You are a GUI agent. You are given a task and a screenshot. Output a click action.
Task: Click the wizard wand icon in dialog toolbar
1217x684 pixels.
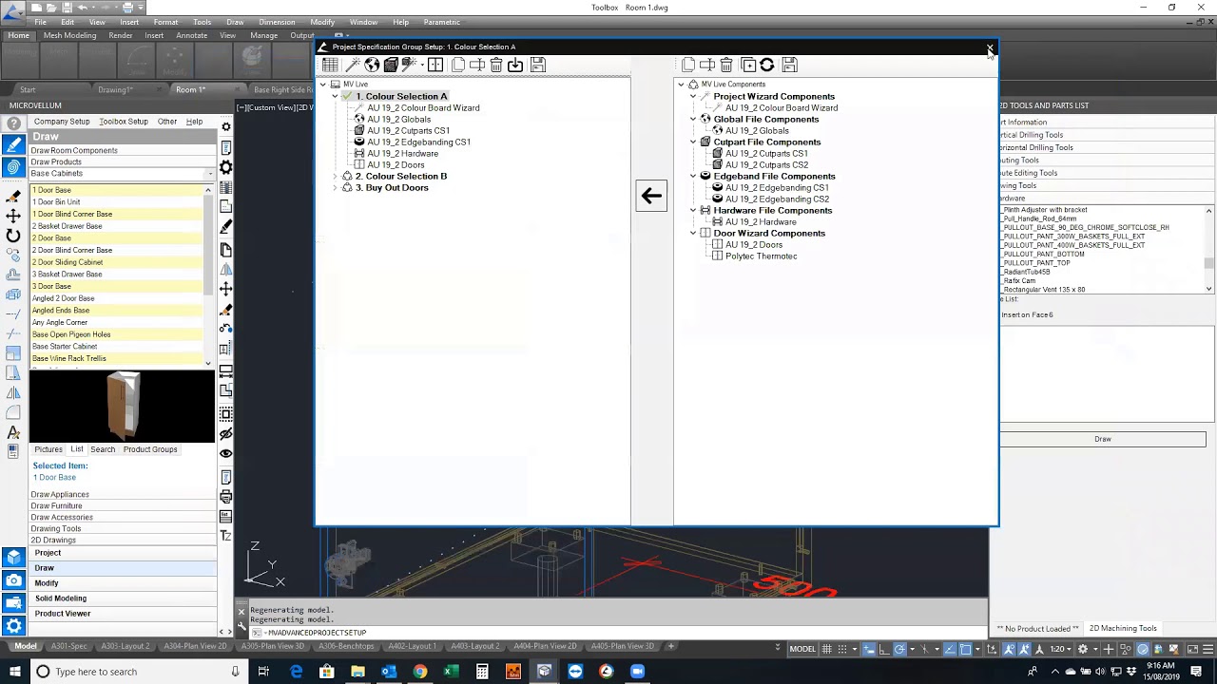click(352, 65)
